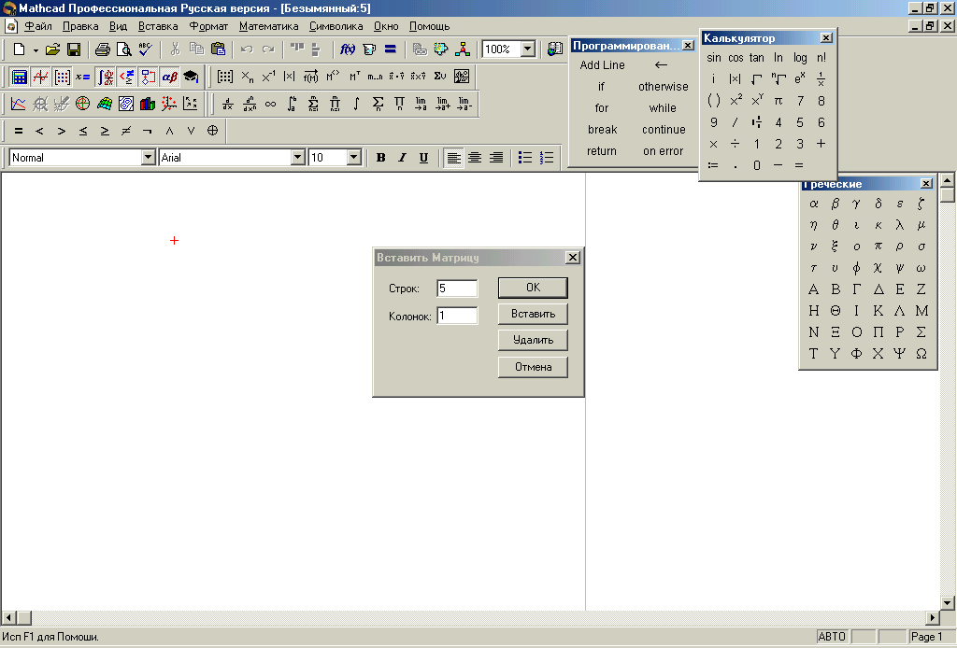The width and height of the screenshot is (957, 648).
Task: Click the Удалить button in matrix dialog
Action: (x=533, y=340)
